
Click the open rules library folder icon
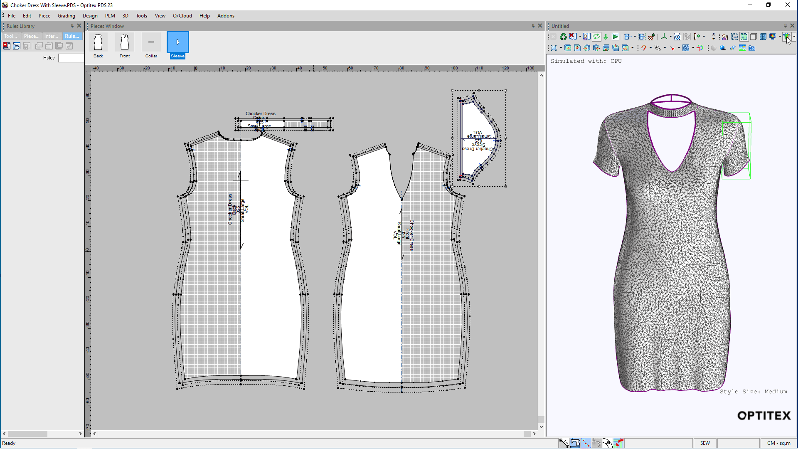pyautogui.click(x=17, y=46)
